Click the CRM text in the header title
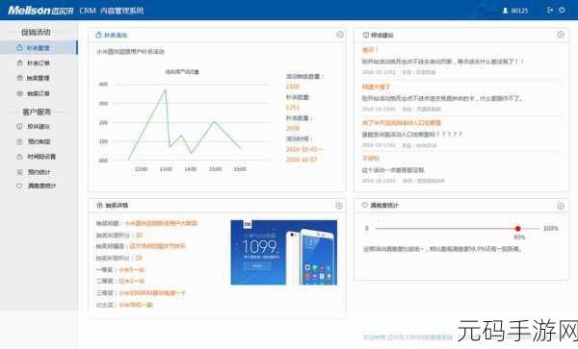 pos(88,11)
